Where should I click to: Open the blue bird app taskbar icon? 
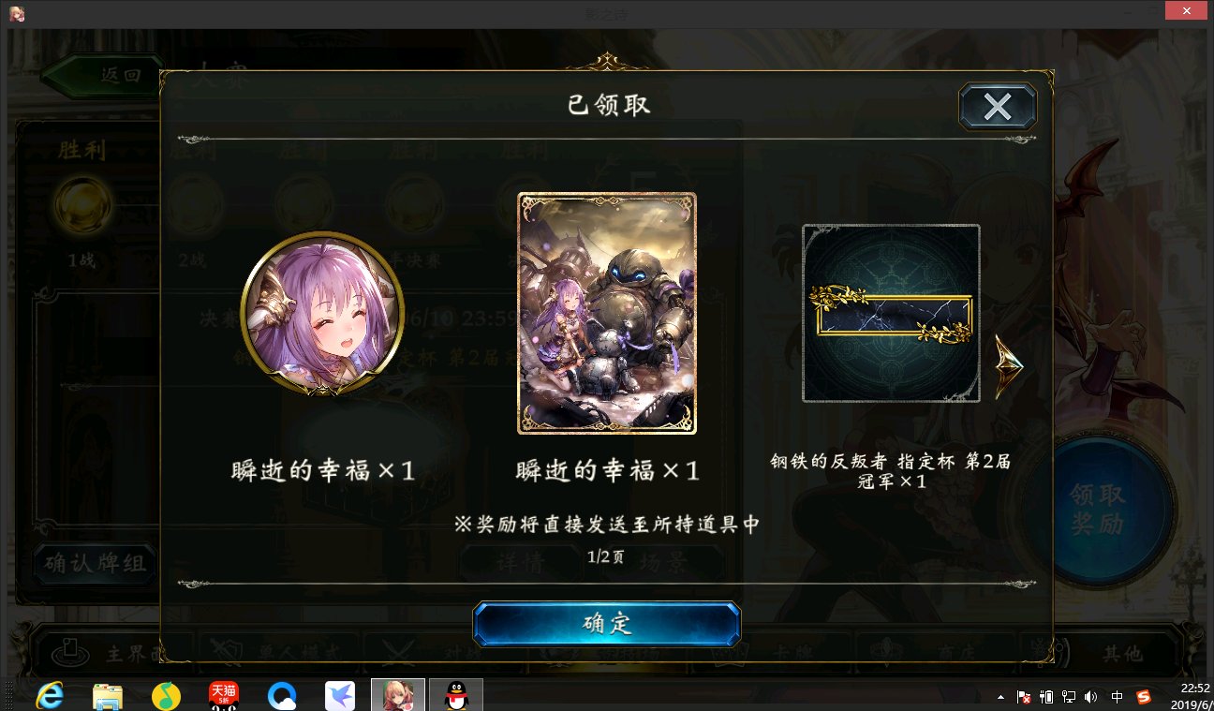pos(340,695)
